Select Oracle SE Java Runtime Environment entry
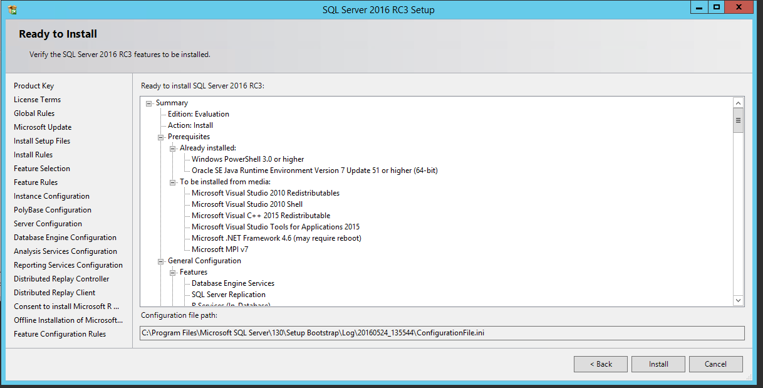Screen dimensions: 763x388 click(x=315, y=170)
